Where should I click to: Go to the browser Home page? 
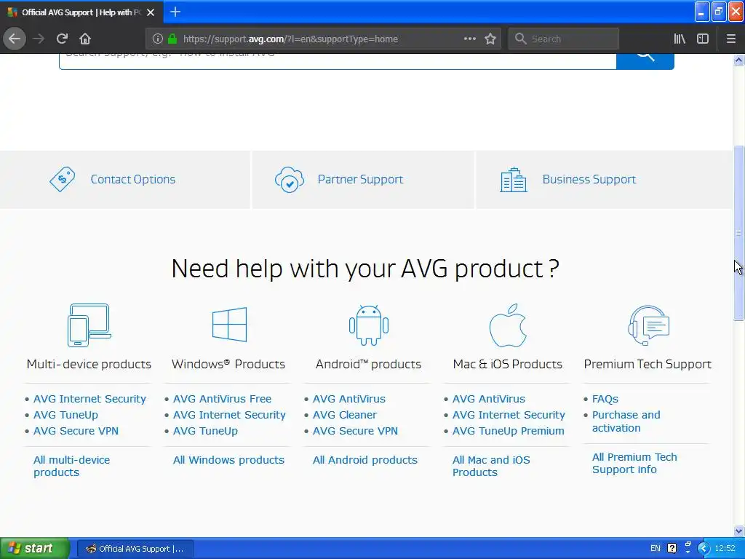(85, 39)
